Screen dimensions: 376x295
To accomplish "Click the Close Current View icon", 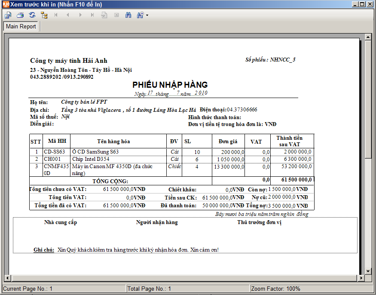I will point(116,15).
